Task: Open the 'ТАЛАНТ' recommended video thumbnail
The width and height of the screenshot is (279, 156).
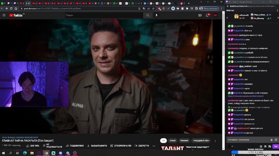Action: pos(172,148)
